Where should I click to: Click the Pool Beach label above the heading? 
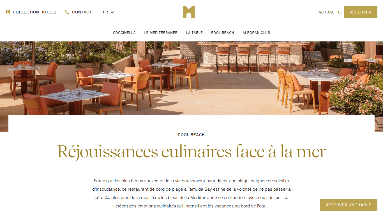(x=191, y=135)
